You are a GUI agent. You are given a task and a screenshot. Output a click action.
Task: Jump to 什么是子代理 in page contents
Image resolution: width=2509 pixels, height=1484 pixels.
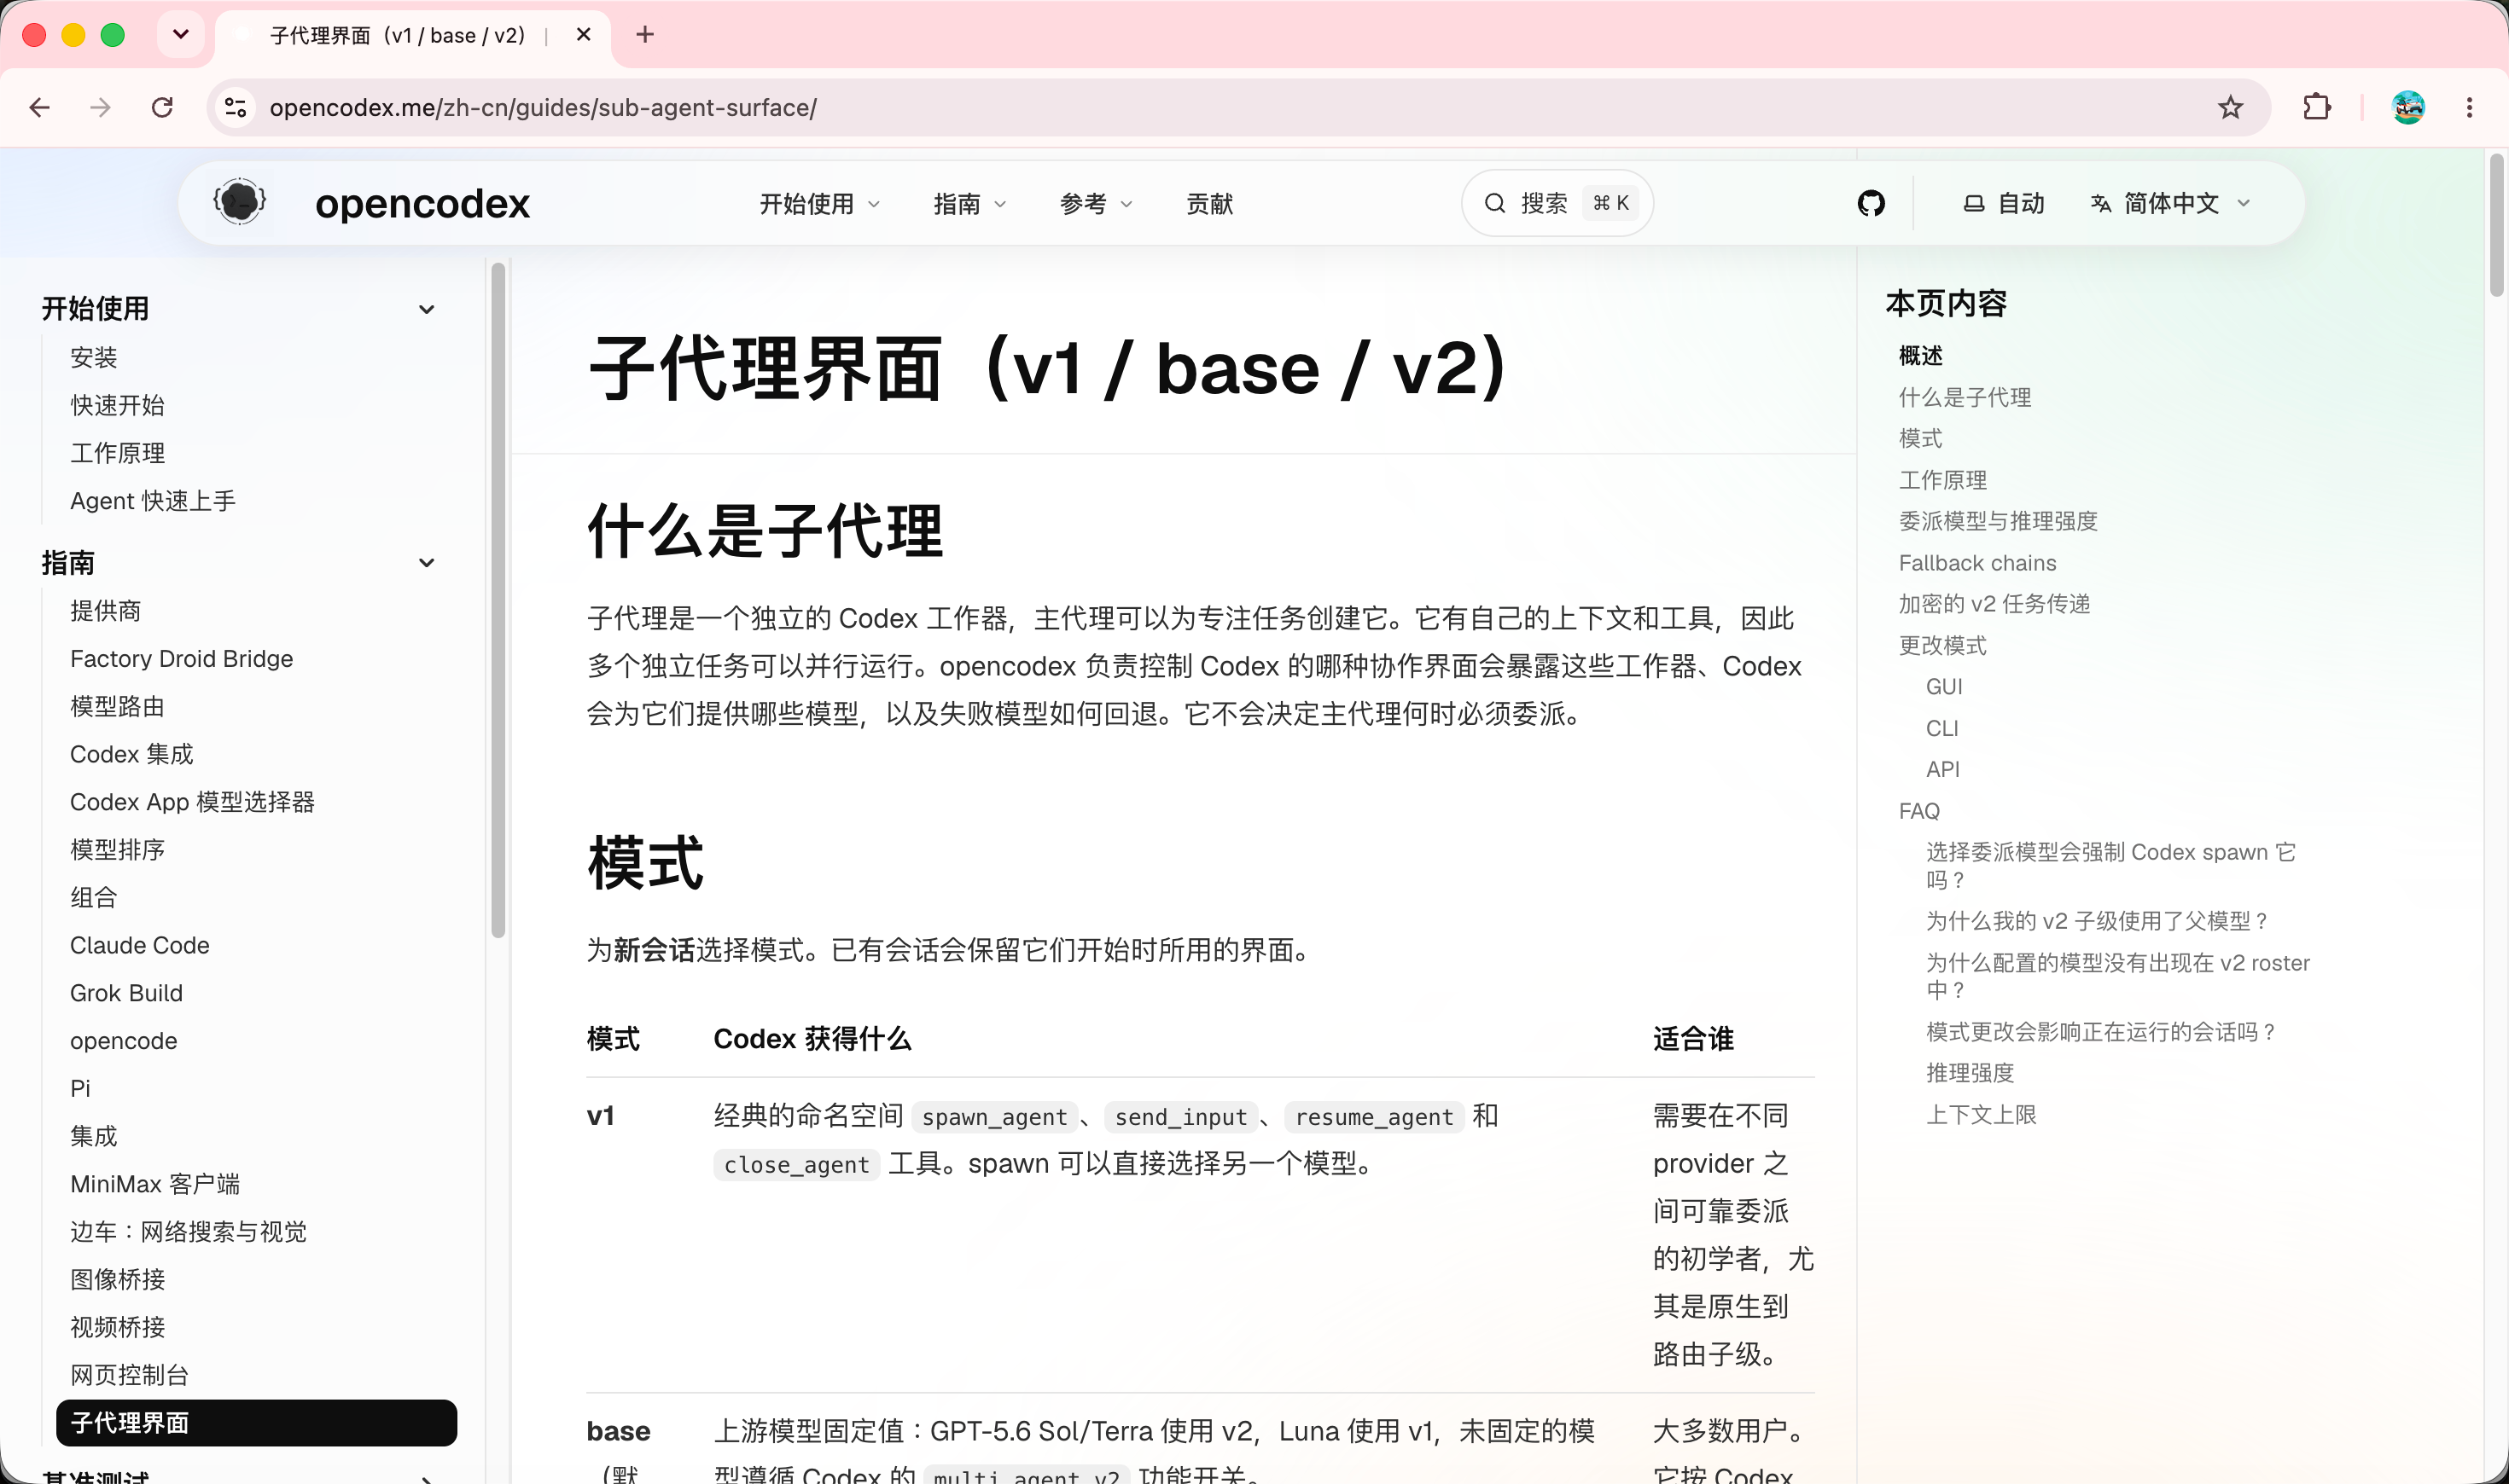(1965, 398)
